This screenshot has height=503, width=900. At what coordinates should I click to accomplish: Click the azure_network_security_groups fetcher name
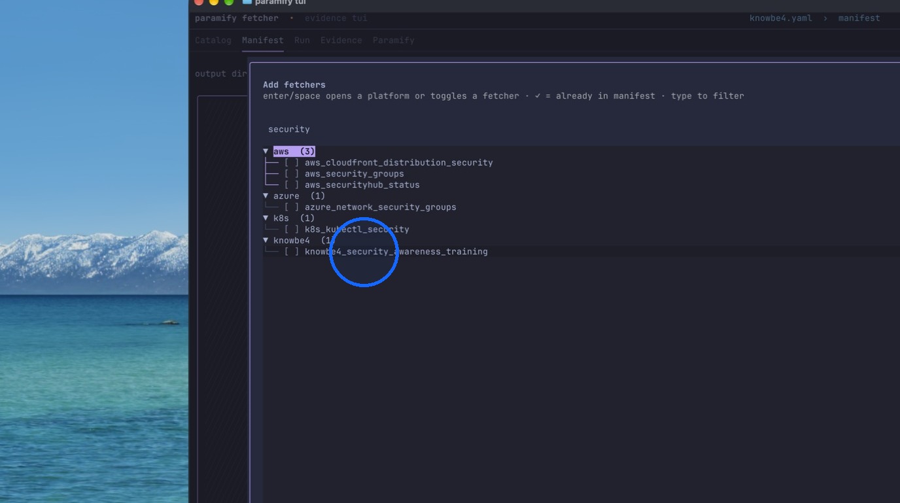tap(381, 207)
